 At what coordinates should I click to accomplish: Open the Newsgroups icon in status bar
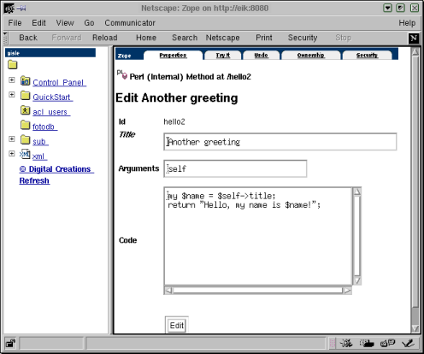click(x=387, y=343)
